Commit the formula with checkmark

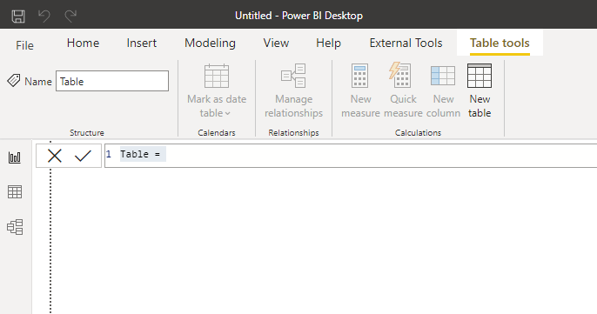(83, 156)
